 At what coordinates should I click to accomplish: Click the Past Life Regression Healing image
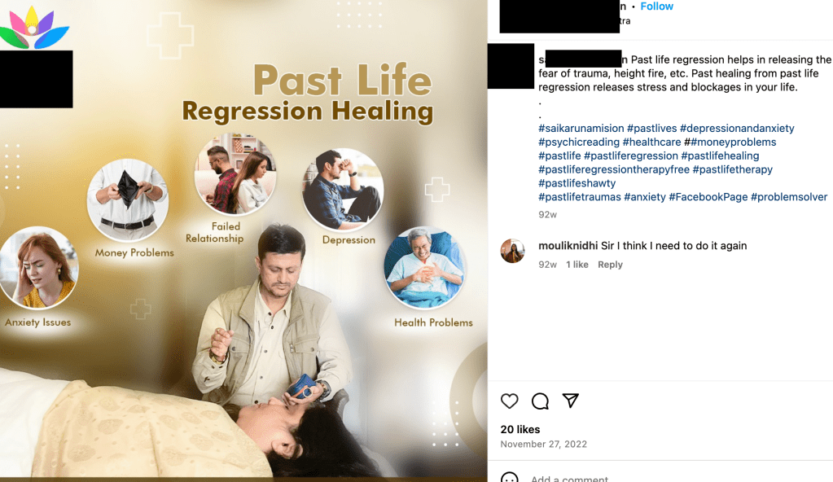(243, 241)
